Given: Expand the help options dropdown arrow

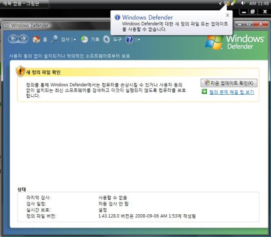Looking at the screenshot, I should (139, 40).
